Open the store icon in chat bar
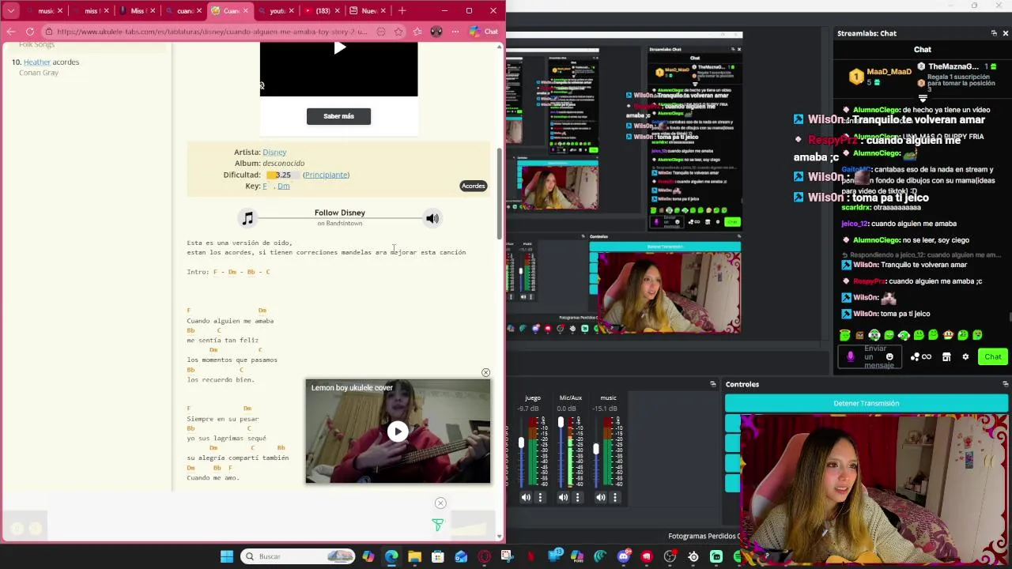 pos(946,356)
